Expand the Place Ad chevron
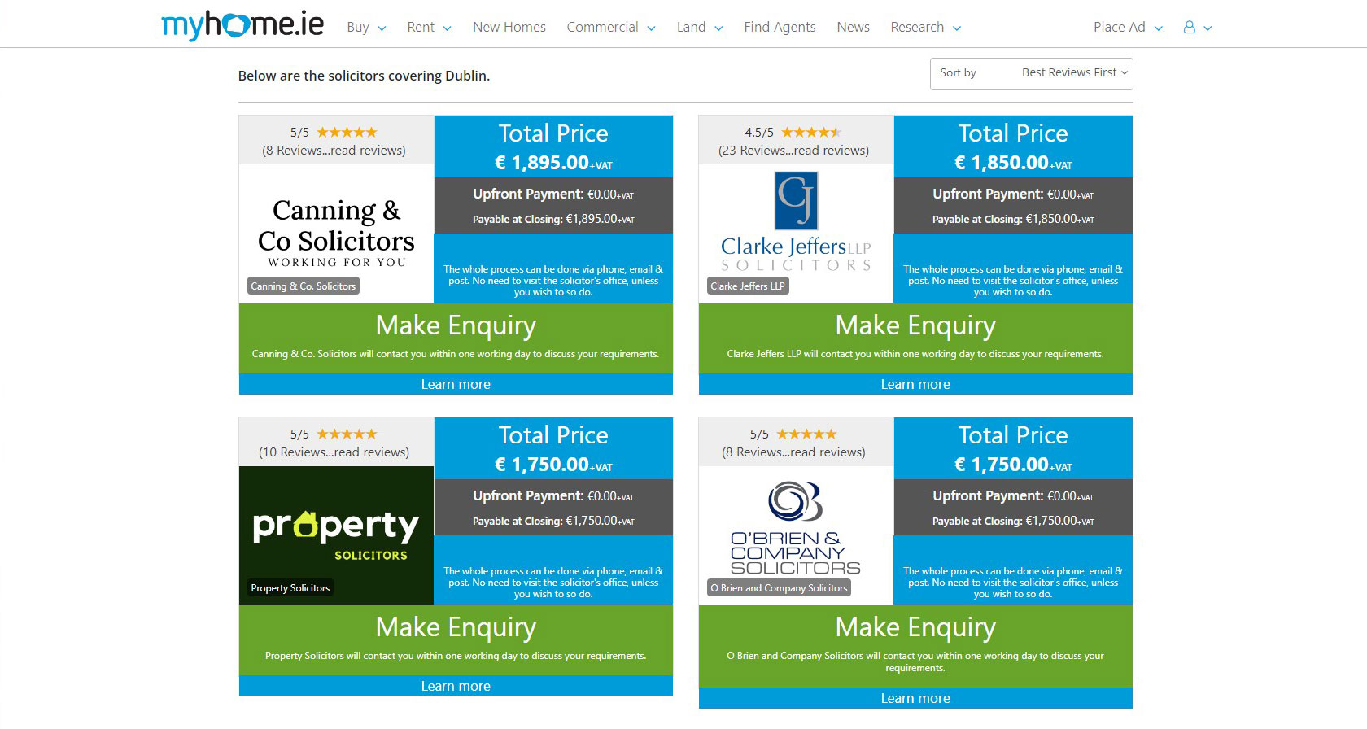This screenshot has width=1367, height=729. (1159, 28)
